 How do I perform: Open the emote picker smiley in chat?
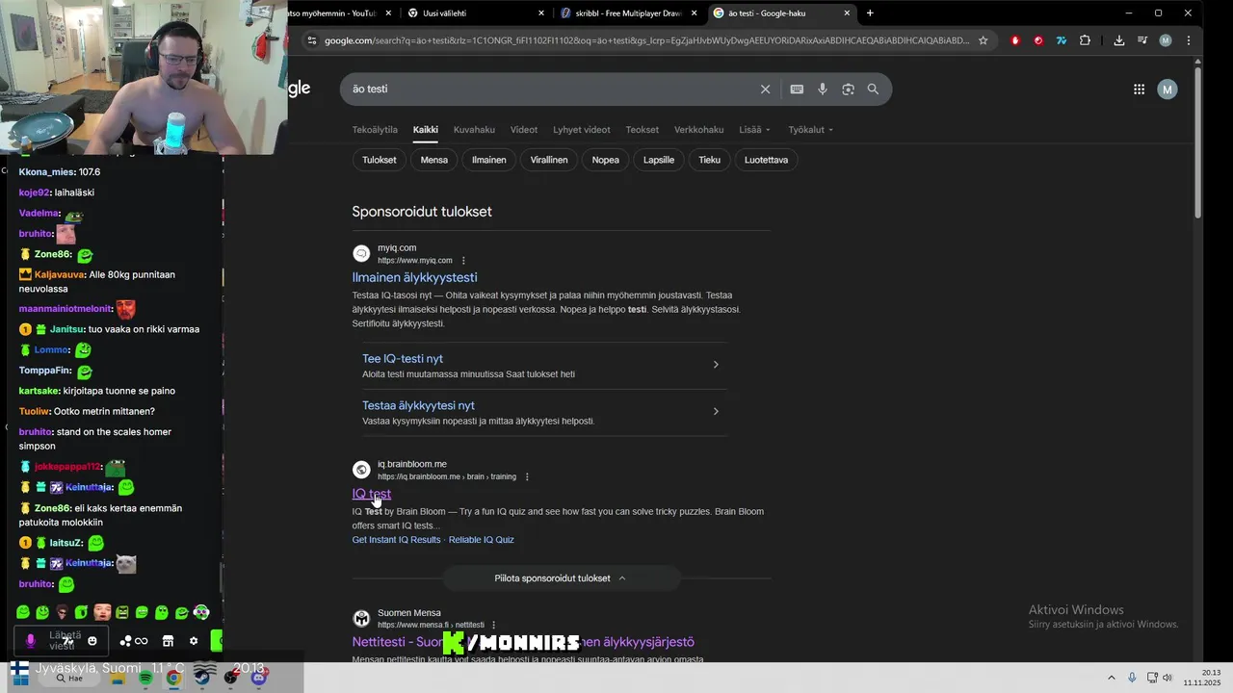(x=92, y=641)
